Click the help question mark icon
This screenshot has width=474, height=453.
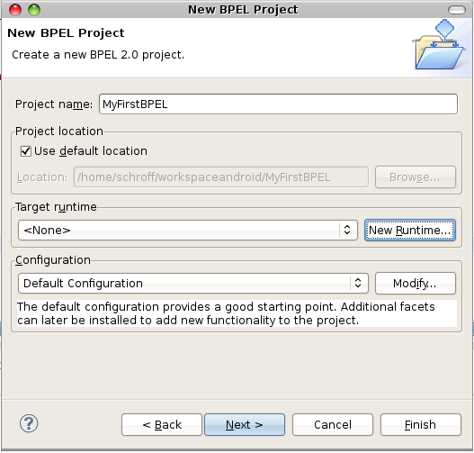coord(29,423)
